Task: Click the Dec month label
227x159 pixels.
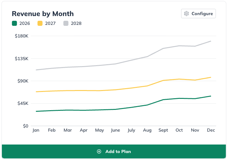Action: [211, 130]
